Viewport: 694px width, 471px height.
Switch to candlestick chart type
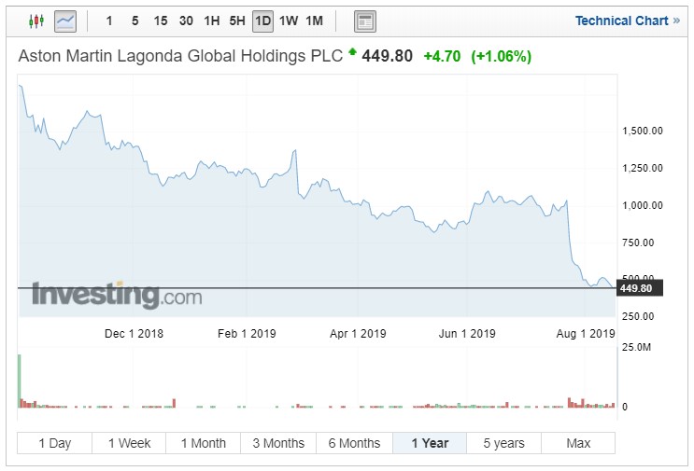click(x=36, y=21)
